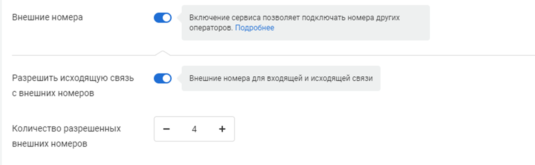Turn off the Внешние номера switch
This screenshot has width=535, height=165.
(163, 18)
